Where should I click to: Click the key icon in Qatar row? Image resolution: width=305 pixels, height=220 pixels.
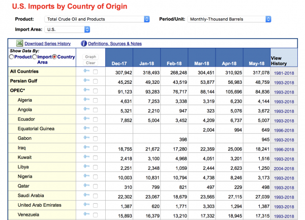[x=86, y=185]
